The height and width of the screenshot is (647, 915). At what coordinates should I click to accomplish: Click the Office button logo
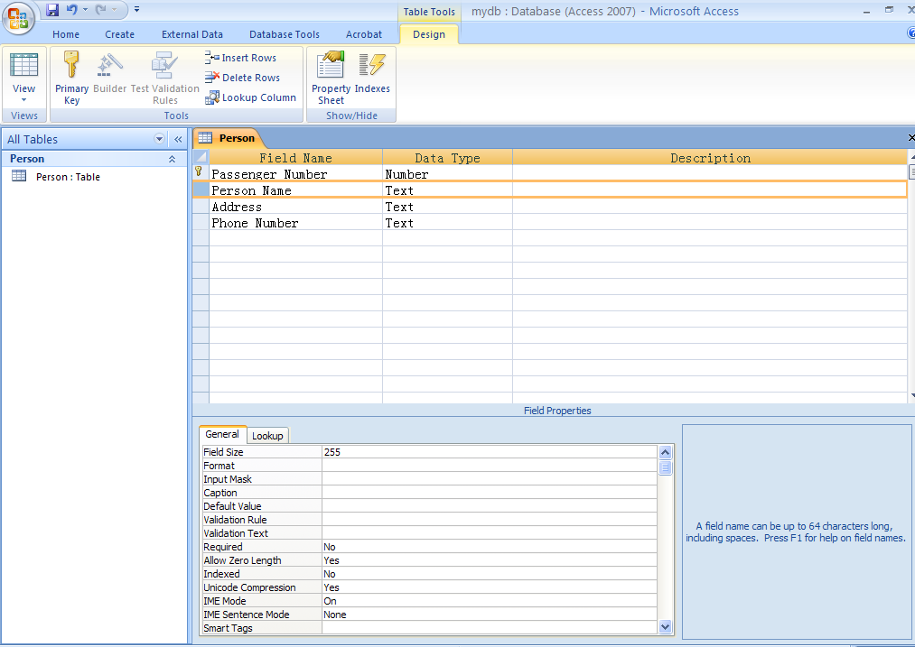pos(19,17)
